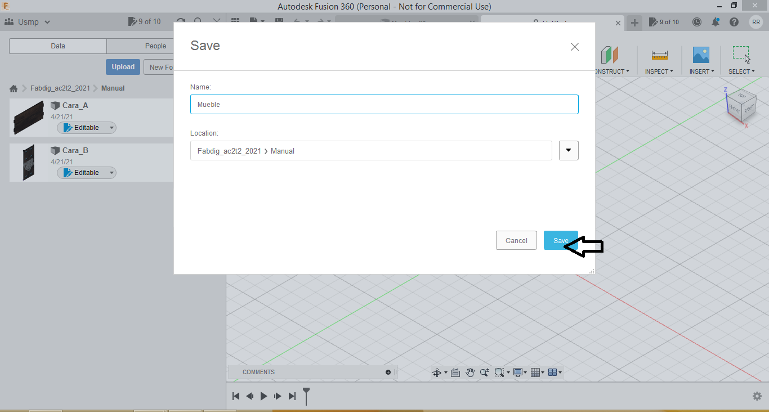Click the Manual breadcrumb folder
Image resolution: width=769 pixels, height=413 pixels.
pyautogui.click(x=113, y=88)
